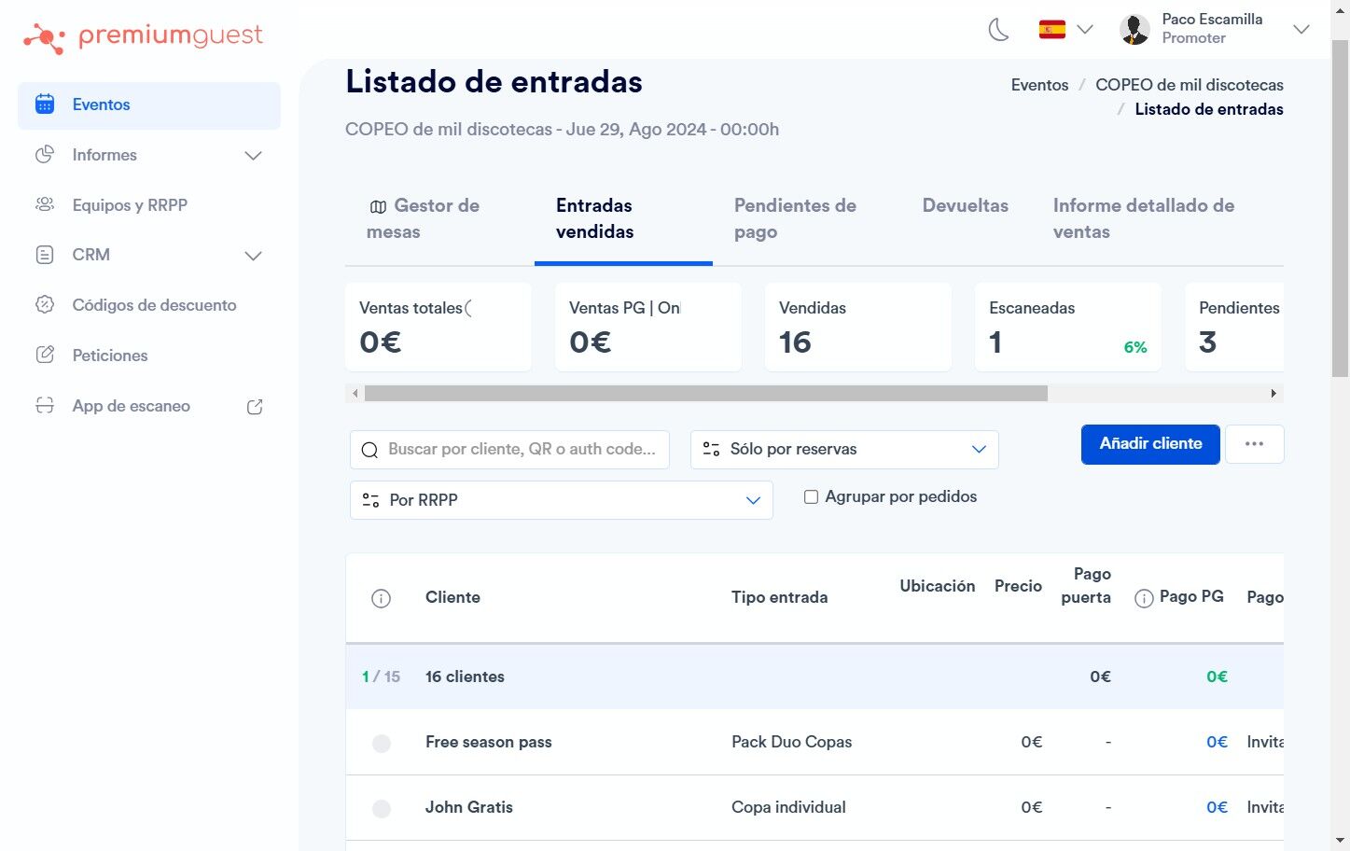Click the search magnifier icon
The width and height of the screenshot is (1350, 851).
pyautogui.click(x=369, y=450)
